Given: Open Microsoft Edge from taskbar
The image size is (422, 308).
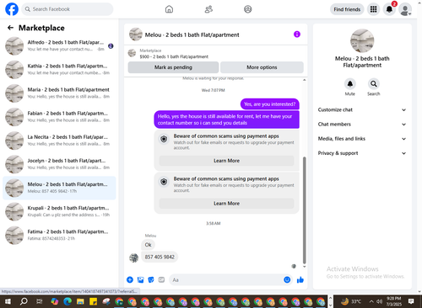Looking at the screenshot, I should click(68, 301).
